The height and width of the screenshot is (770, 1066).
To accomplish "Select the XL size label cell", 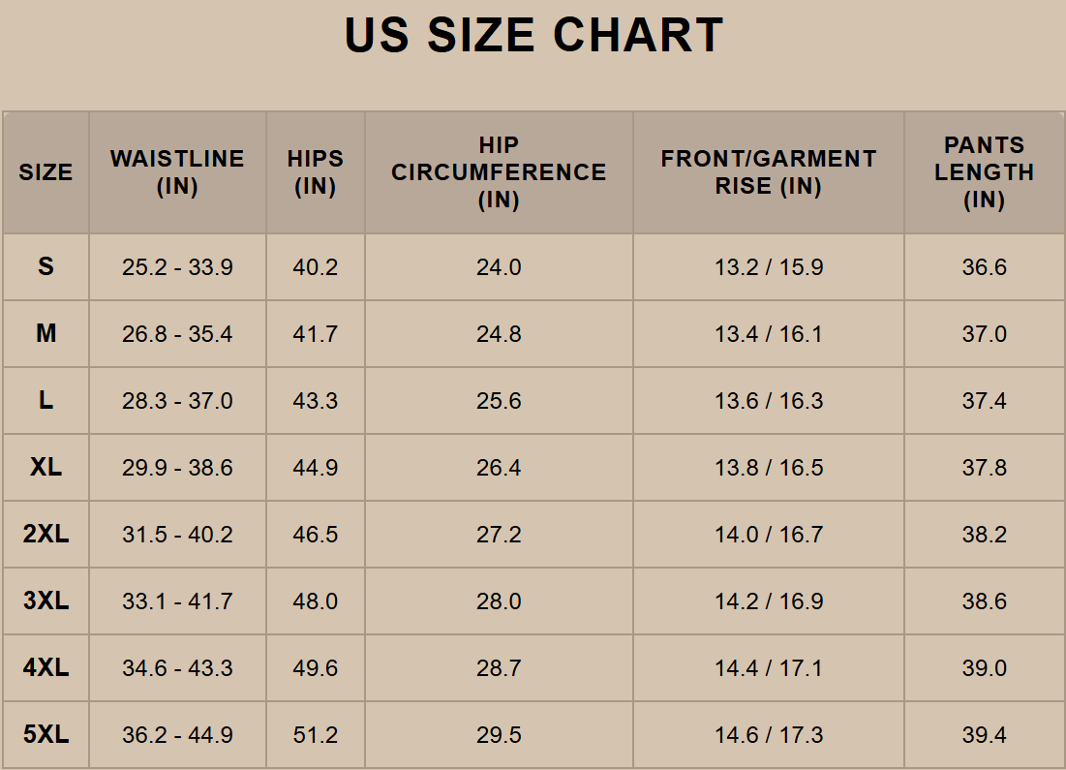I will [46, 468].
